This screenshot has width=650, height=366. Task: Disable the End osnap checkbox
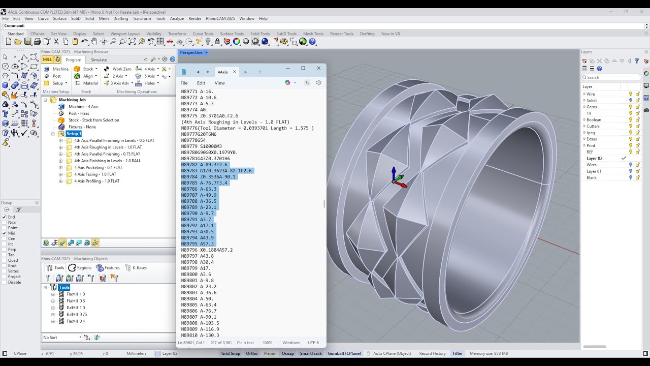point(4,217)
